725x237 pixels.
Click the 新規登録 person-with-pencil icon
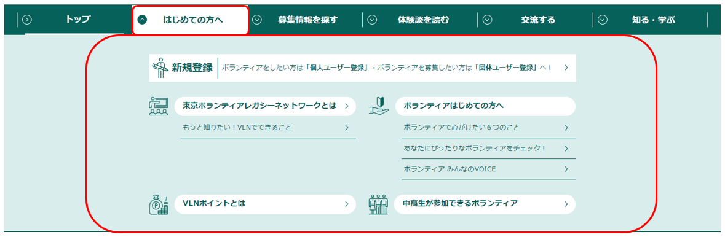coord(160,68)
